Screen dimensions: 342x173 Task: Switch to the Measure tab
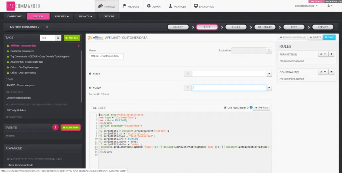130,6
